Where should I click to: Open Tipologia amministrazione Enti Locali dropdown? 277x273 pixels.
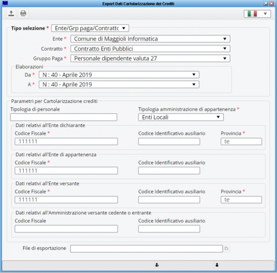tap(181, 117)
